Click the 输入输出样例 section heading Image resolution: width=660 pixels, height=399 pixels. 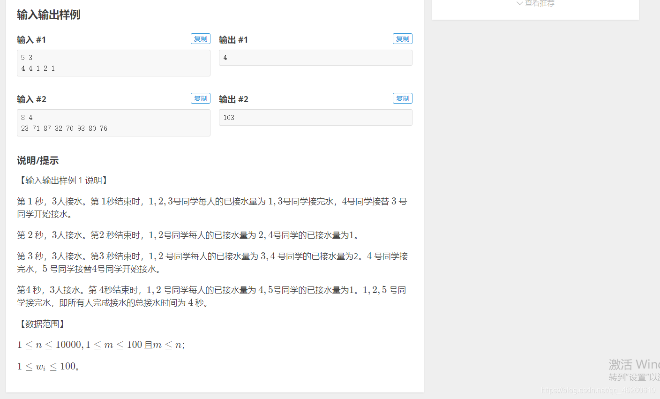point(48,15)
